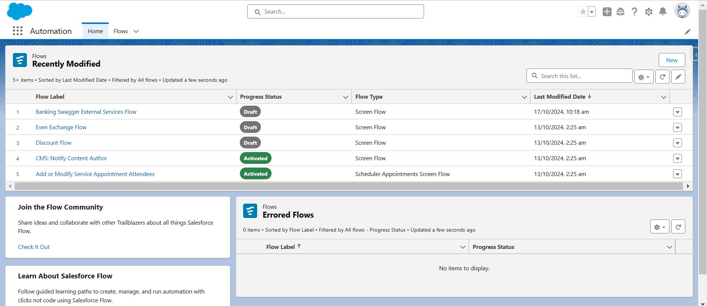Viewport: 707px width, 306px height.
Task: Click the Favorites star icon
Action: [x=583, y=12]
